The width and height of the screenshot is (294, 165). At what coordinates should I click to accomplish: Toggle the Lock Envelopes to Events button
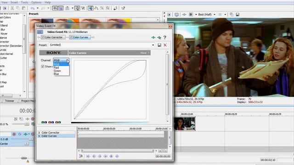pyautogui.click(x=77, y=8)
